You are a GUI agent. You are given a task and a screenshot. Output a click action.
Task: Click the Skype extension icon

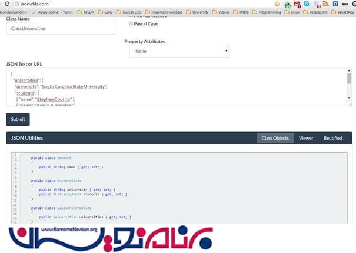tap(307, 4)
